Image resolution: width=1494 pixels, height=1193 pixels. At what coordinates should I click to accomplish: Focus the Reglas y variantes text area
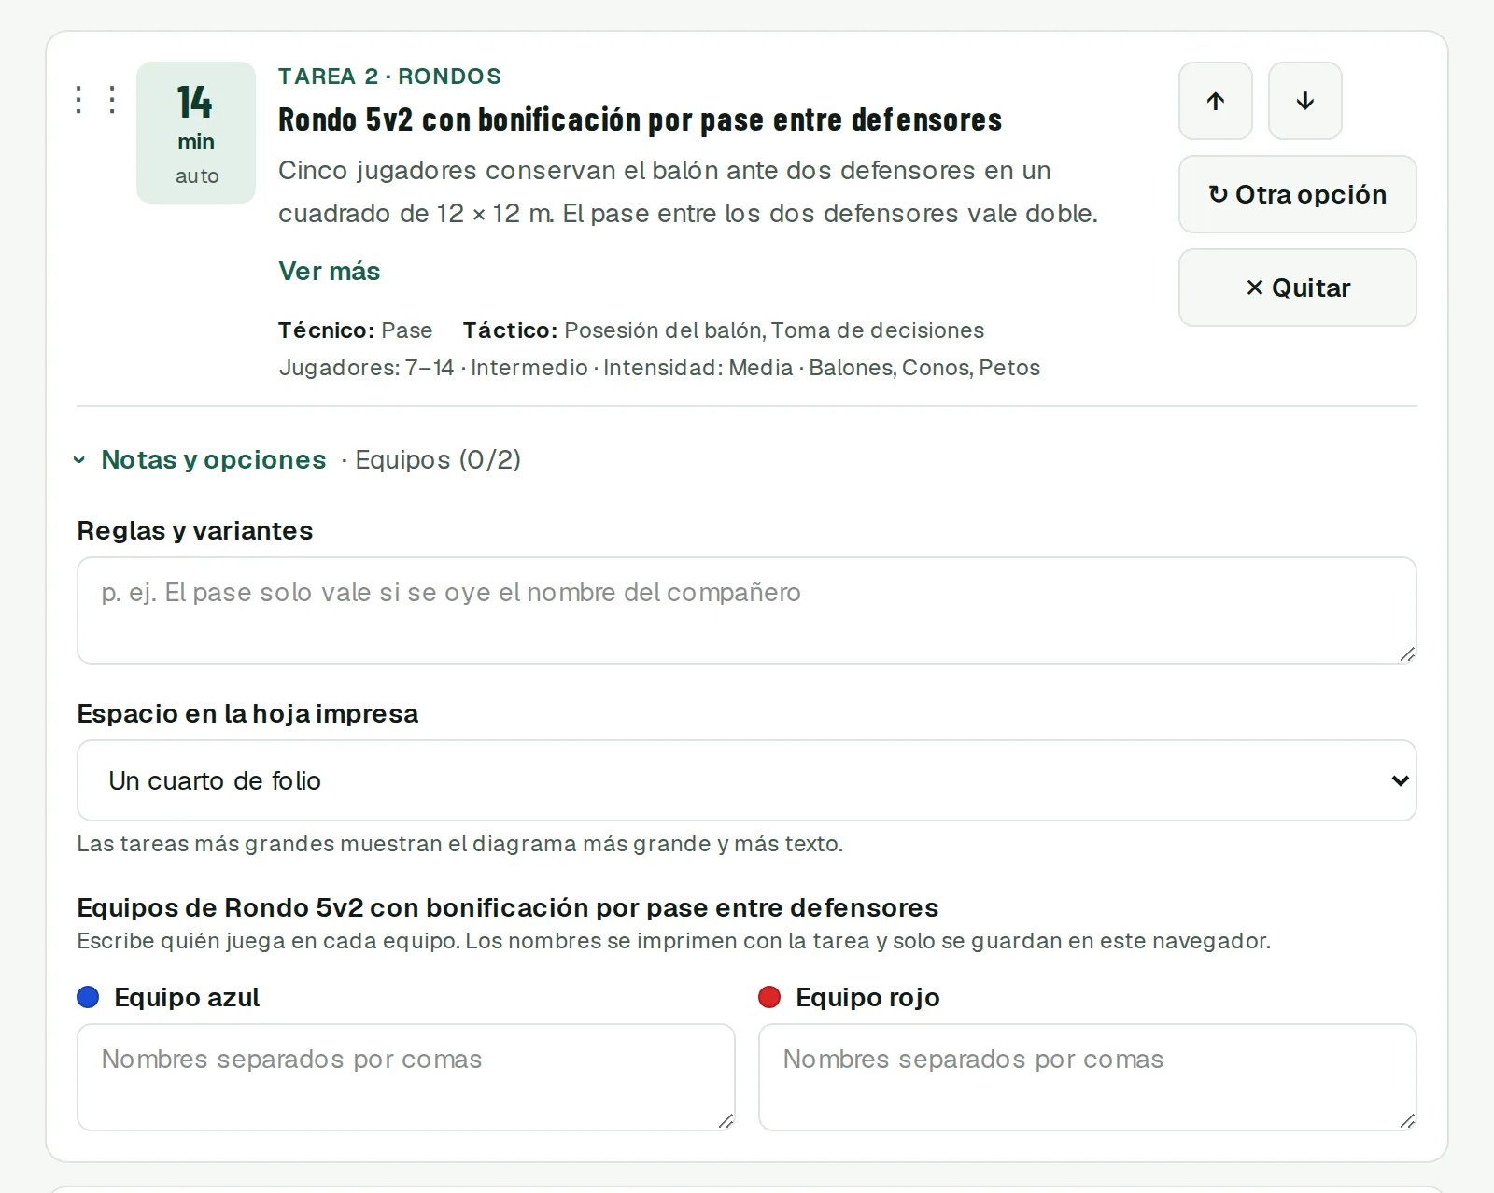coord(746,611)
